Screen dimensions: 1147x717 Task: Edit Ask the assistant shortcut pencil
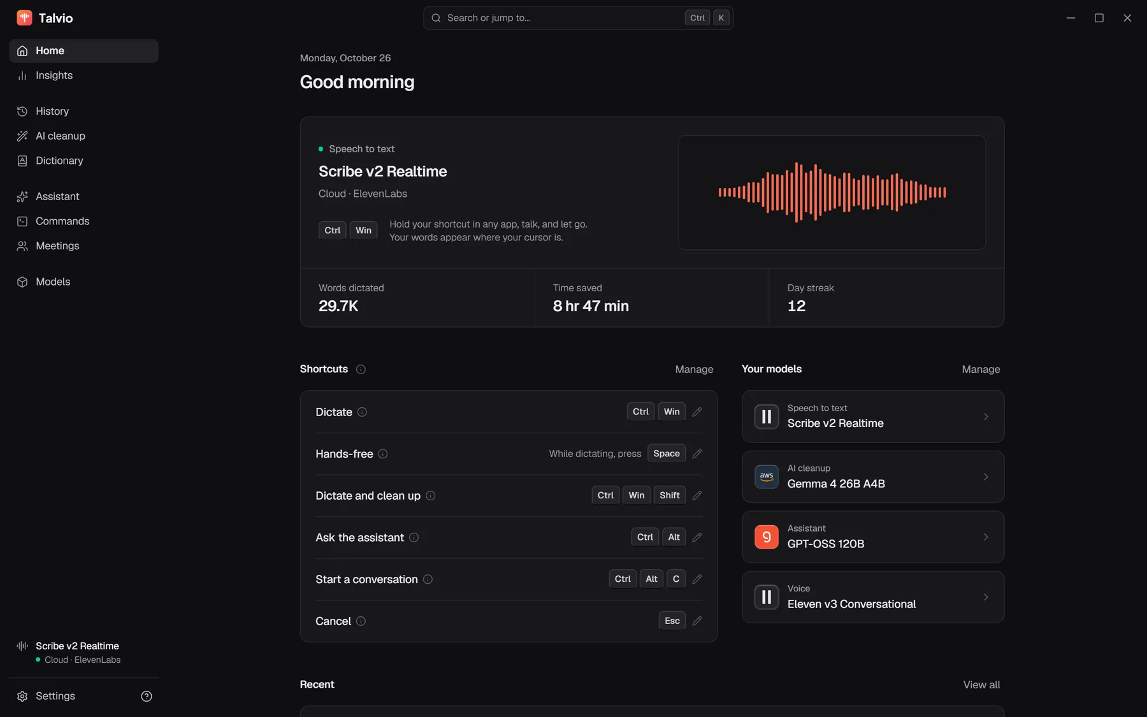click(x=697, y=537)
